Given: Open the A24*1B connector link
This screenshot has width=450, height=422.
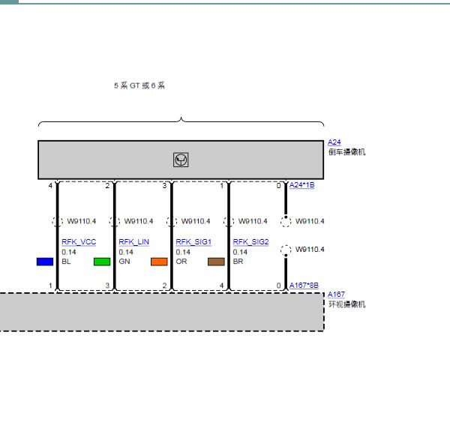Looking at the screenshot, I should click(x=301, y=185).
